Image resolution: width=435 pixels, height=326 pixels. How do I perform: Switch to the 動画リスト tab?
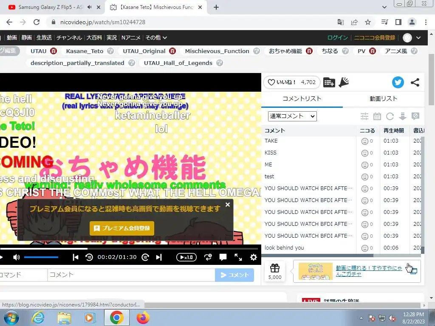point(384,98)
